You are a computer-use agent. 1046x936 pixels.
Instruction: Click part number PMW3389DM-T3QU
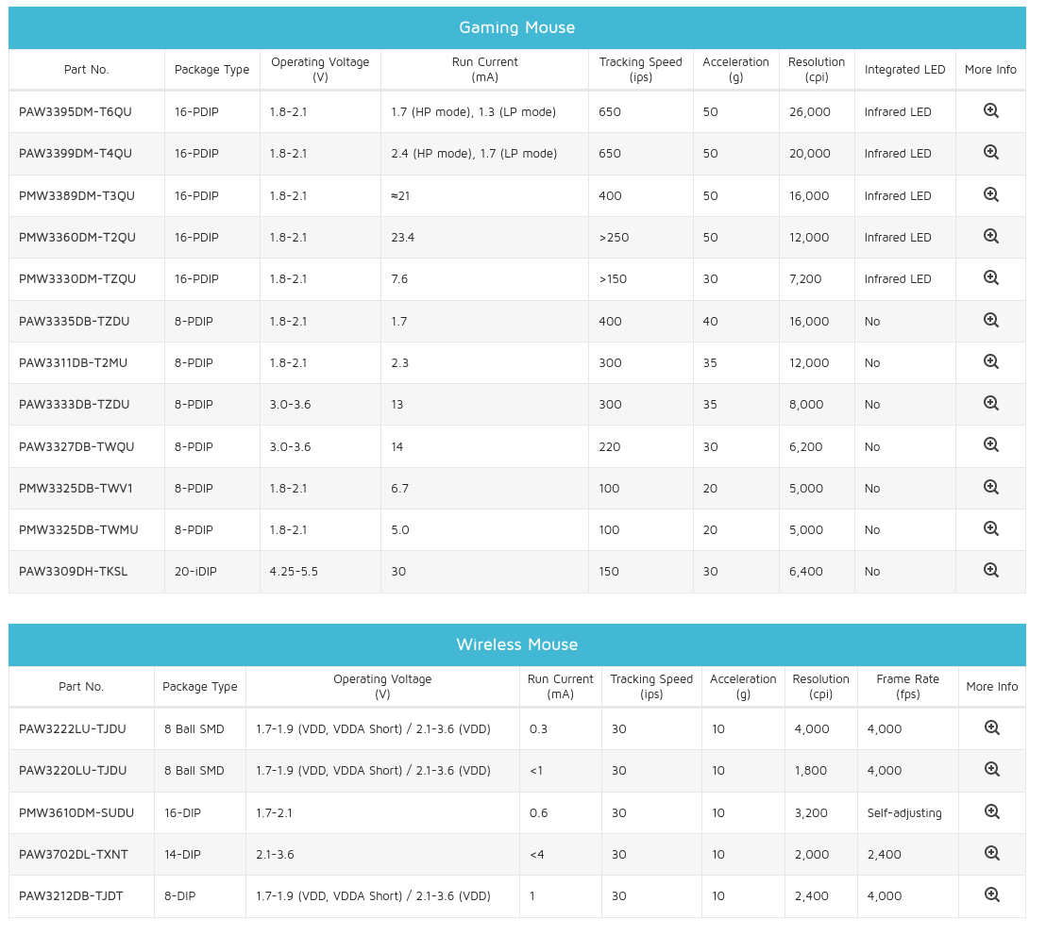[76, 196]
